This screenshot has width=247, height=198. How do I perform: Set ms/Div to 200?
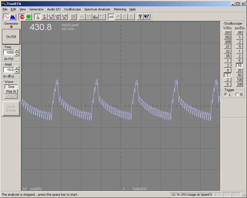click(x=239, y=85)
